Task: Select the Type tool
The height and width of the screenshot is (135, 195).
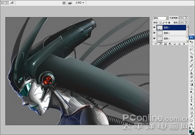Action: coord(191,101)
